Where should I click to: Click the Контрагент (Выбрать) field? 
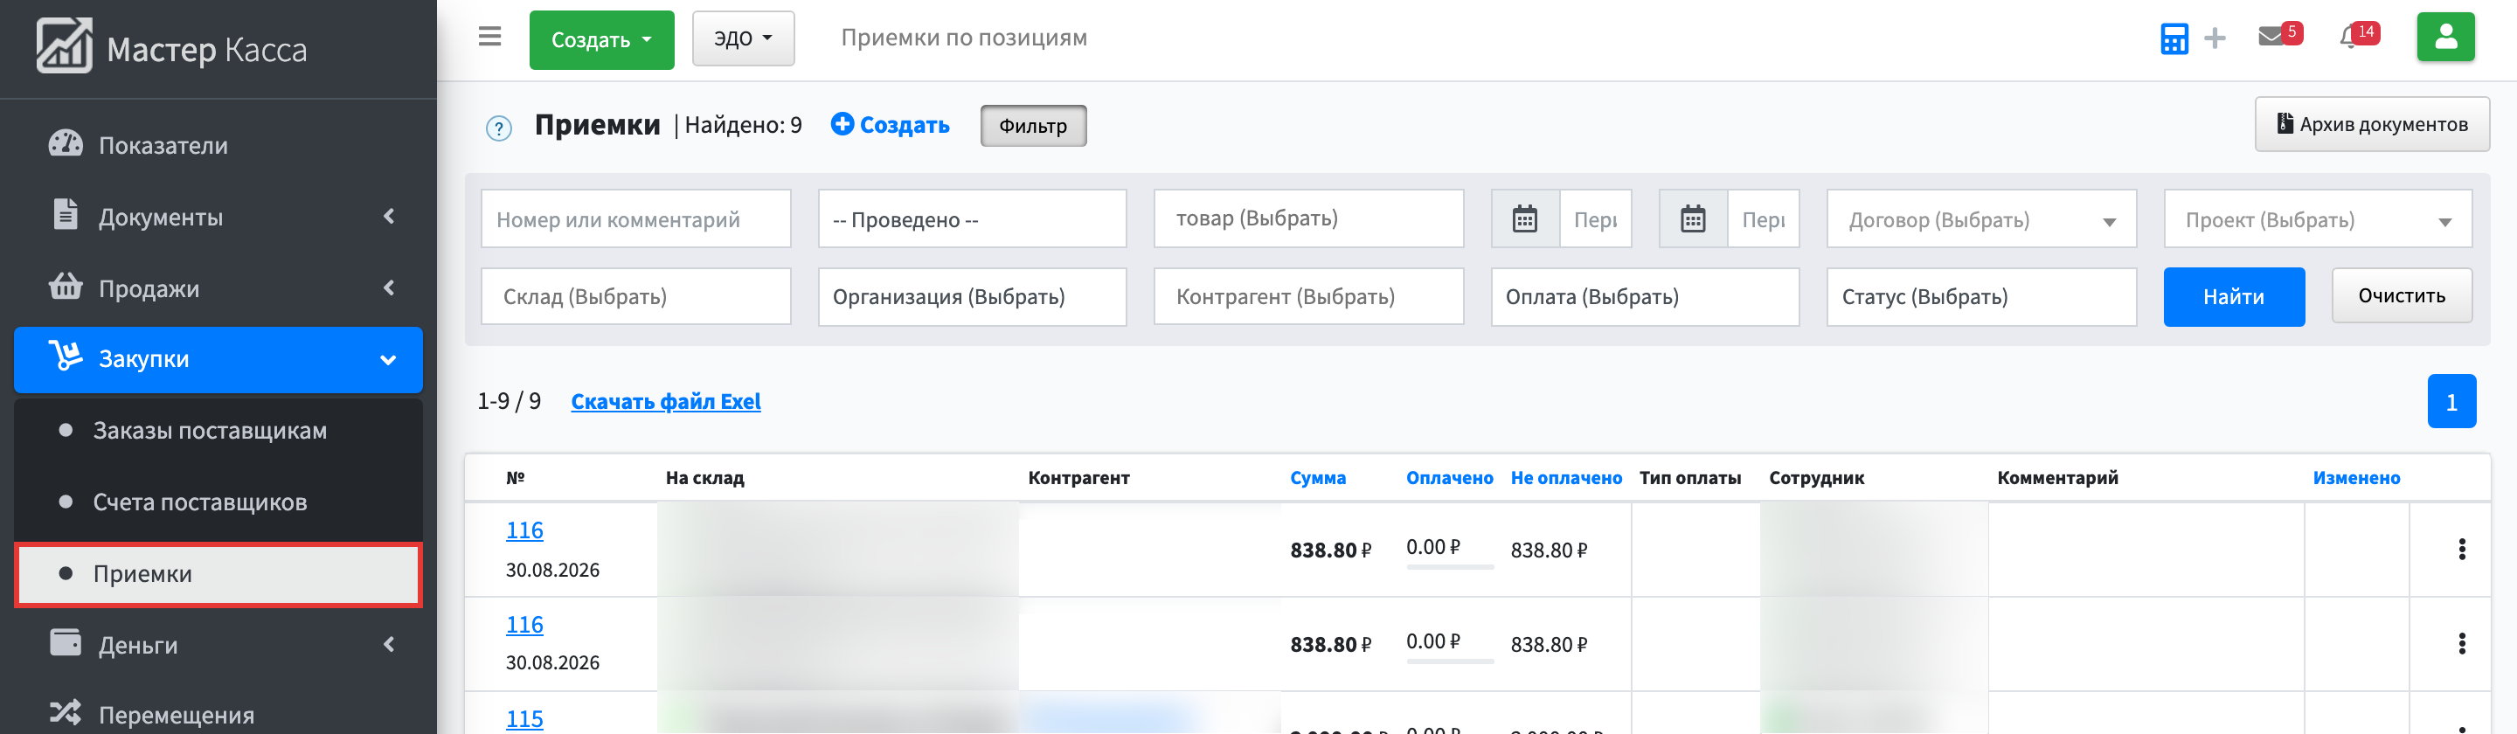coord(1307,296)
